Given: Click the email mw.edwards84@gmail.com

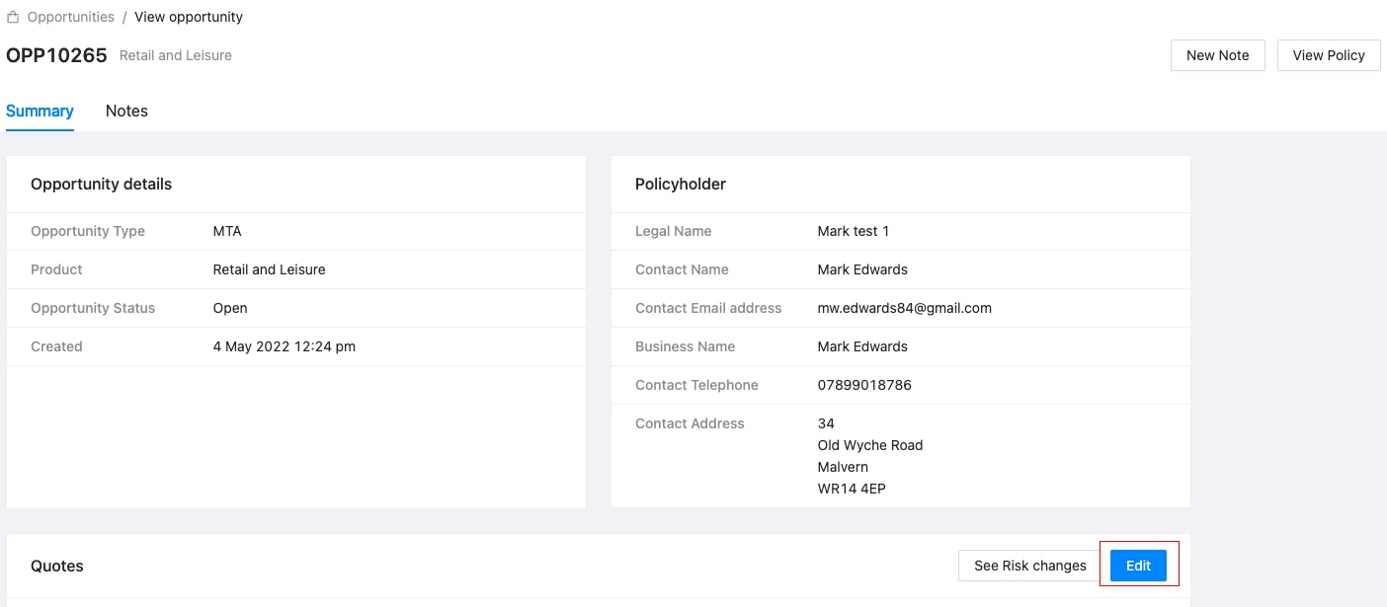Looking at the screenshot, I should click(x=904, y=308).
